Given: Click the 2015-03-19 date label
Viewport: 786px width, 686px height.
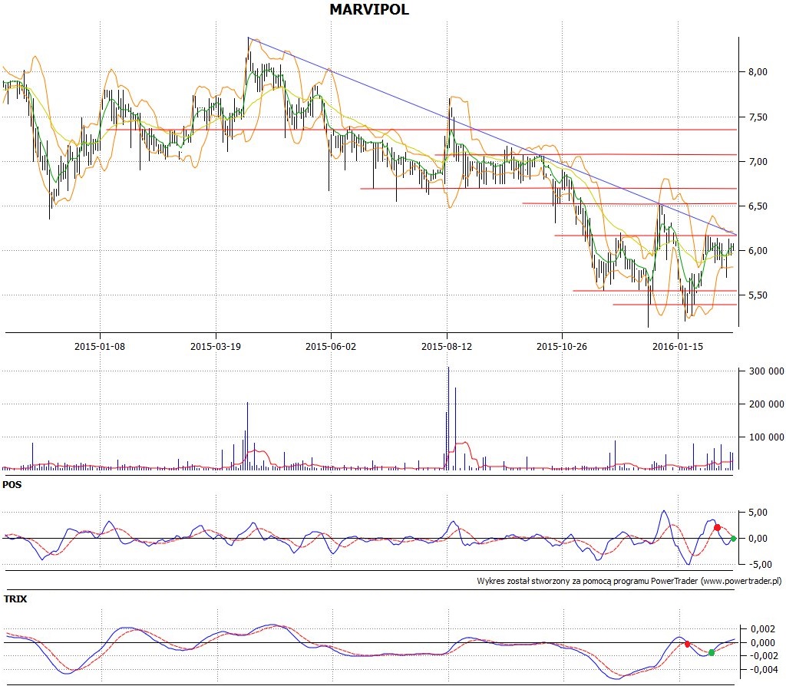Looking at the screenshot, I should [x=216, y=346].
